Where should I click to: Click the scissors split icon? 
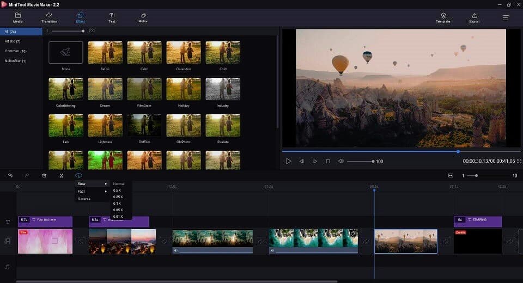coord(62,175)
